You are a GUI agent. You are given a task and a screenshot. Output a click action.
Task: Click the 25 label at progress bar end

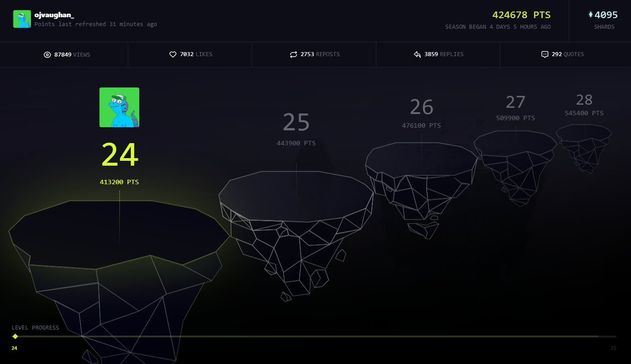(613, 348)
